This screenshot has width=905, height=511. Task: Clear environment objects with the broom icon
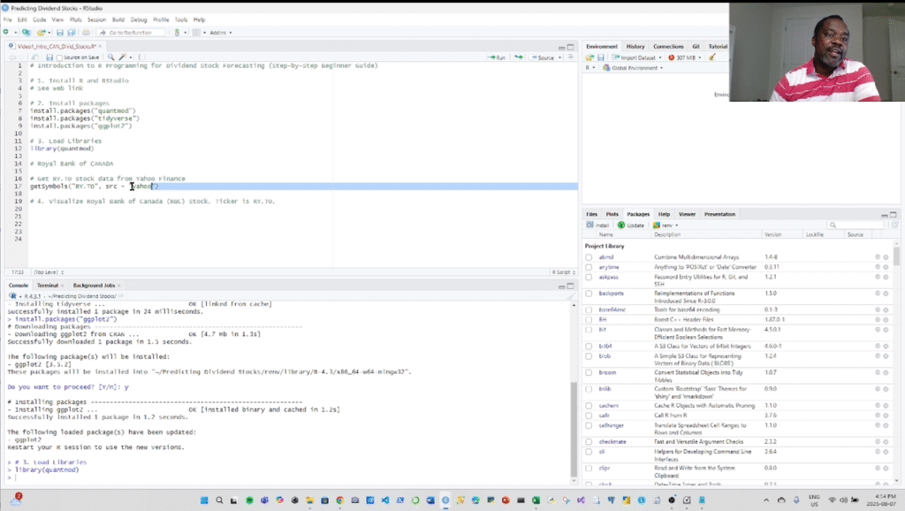pyautogui.click(x=711, y=57)
